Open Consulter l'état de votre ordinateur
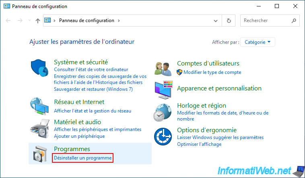This screenshot has width=305, height=178. (x=91, y=70)
